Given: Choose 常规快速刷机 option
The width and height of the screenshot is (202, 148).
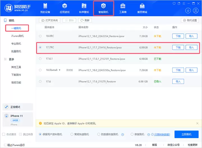Looking at the screenshot, I should tap(72, 134).
